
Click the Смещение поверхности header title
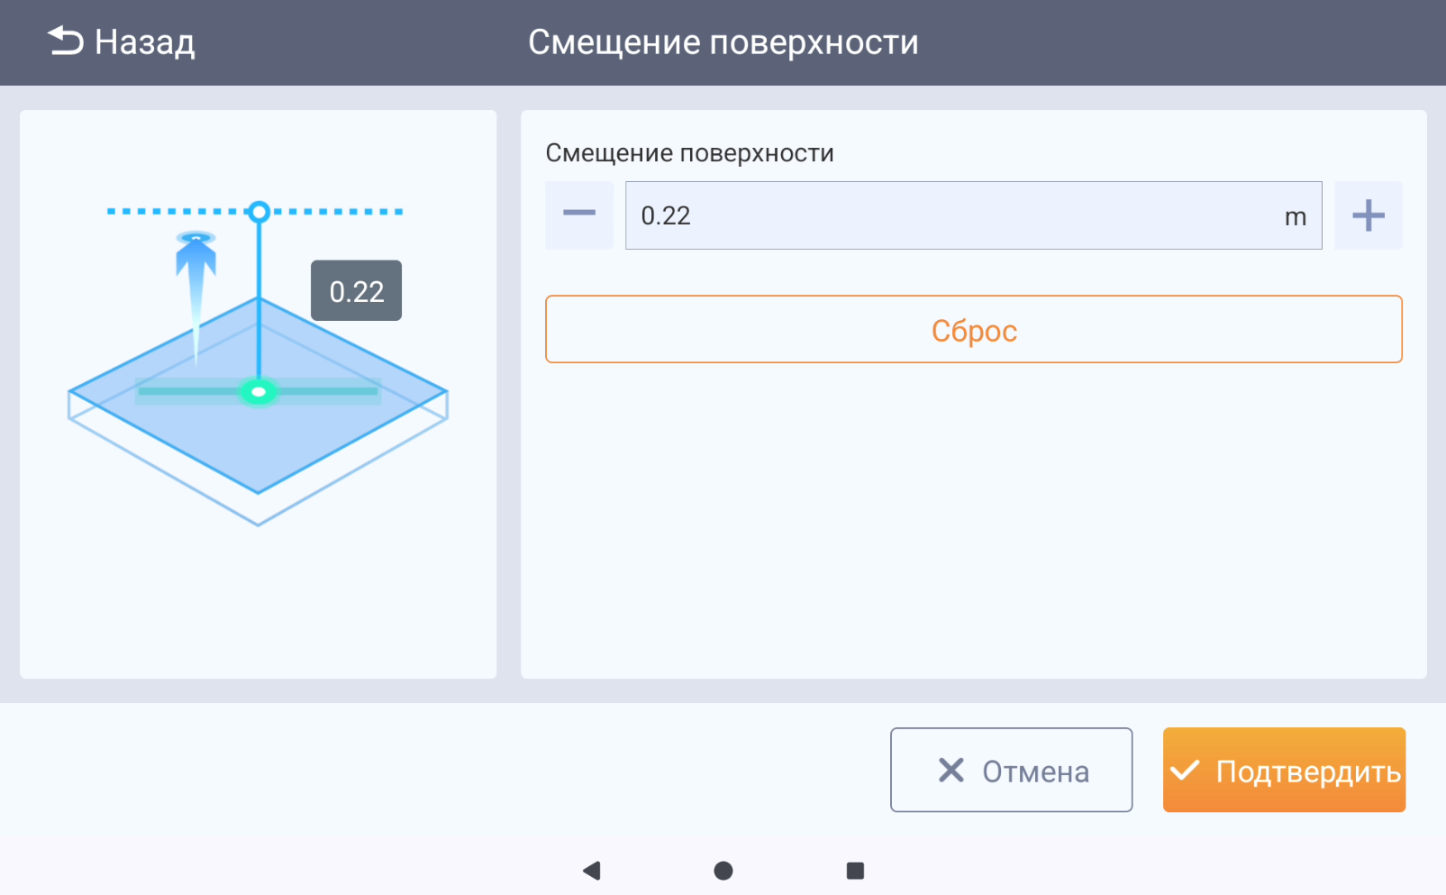723,42
